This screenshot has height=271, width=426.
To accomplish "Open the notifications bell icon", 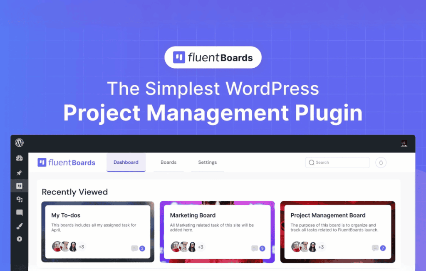I will click(381, 163).
